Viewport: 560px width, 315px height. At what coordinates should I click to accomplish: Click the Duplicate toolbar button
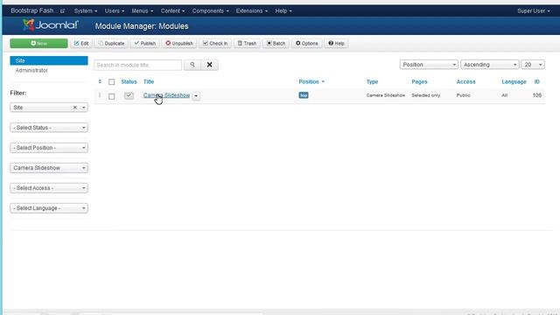[111, 43]
